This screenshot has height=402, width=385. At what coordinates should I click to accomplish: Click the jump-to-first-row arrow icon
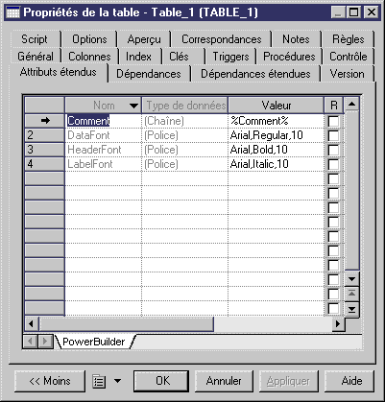[x=351, y=293]
